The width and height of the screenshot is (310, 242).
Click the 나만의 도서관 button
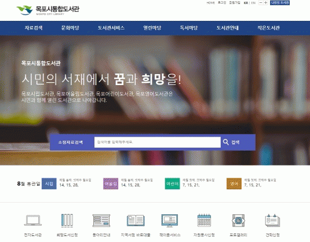(280, 2)
